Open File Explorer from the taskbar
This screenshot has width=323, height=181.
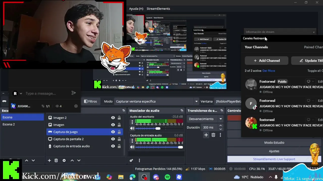click(121, 177)
